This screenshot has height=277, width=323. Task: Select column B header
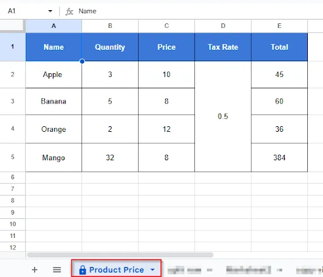110,26
